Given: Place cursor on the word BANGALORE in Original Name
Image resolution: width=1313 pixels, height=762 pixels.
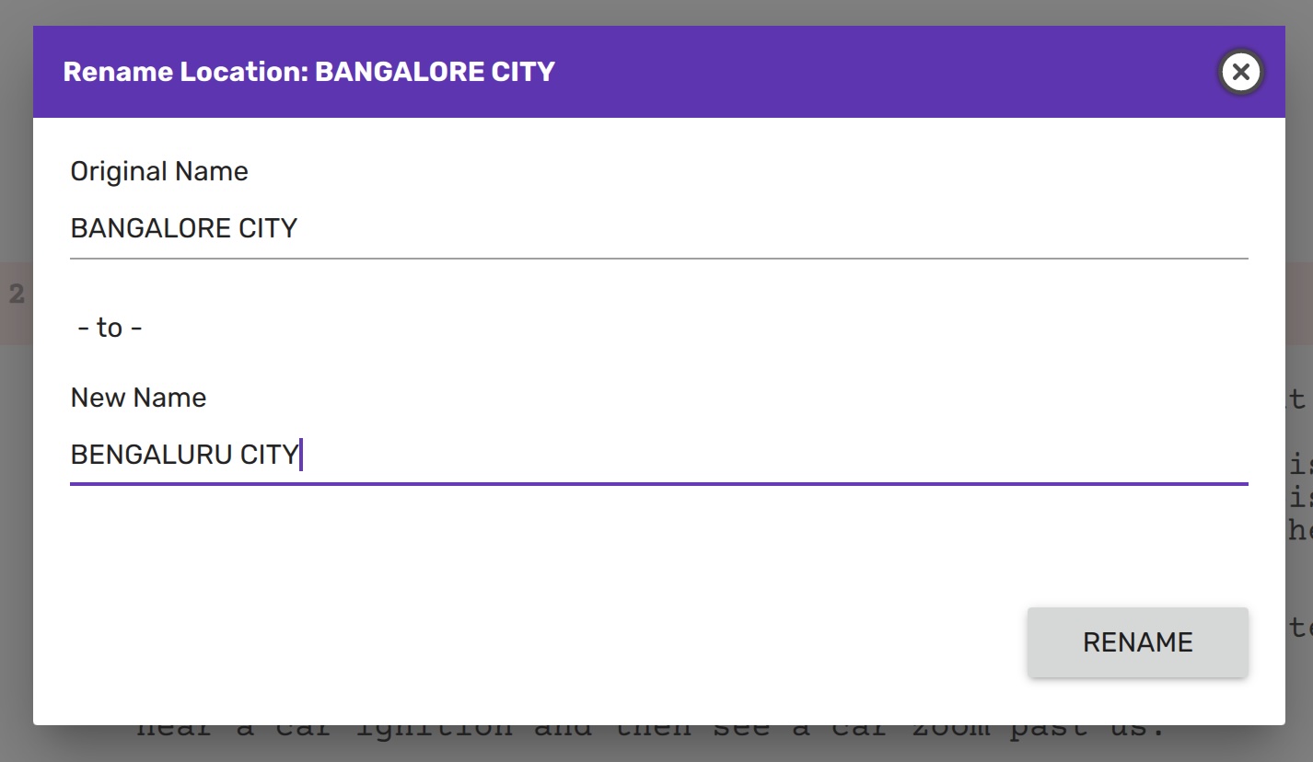Looking at the screenshot, I should click(151, 228).
